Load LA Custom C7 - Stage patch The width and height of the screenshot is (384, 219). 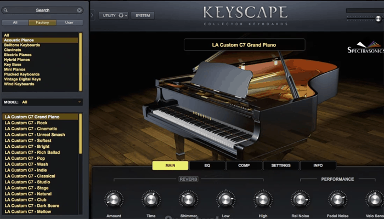[x=41, y=188]
